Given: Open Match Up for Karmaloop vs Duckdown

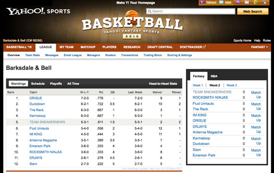Looking at the screenshot, I should point(256,141).
